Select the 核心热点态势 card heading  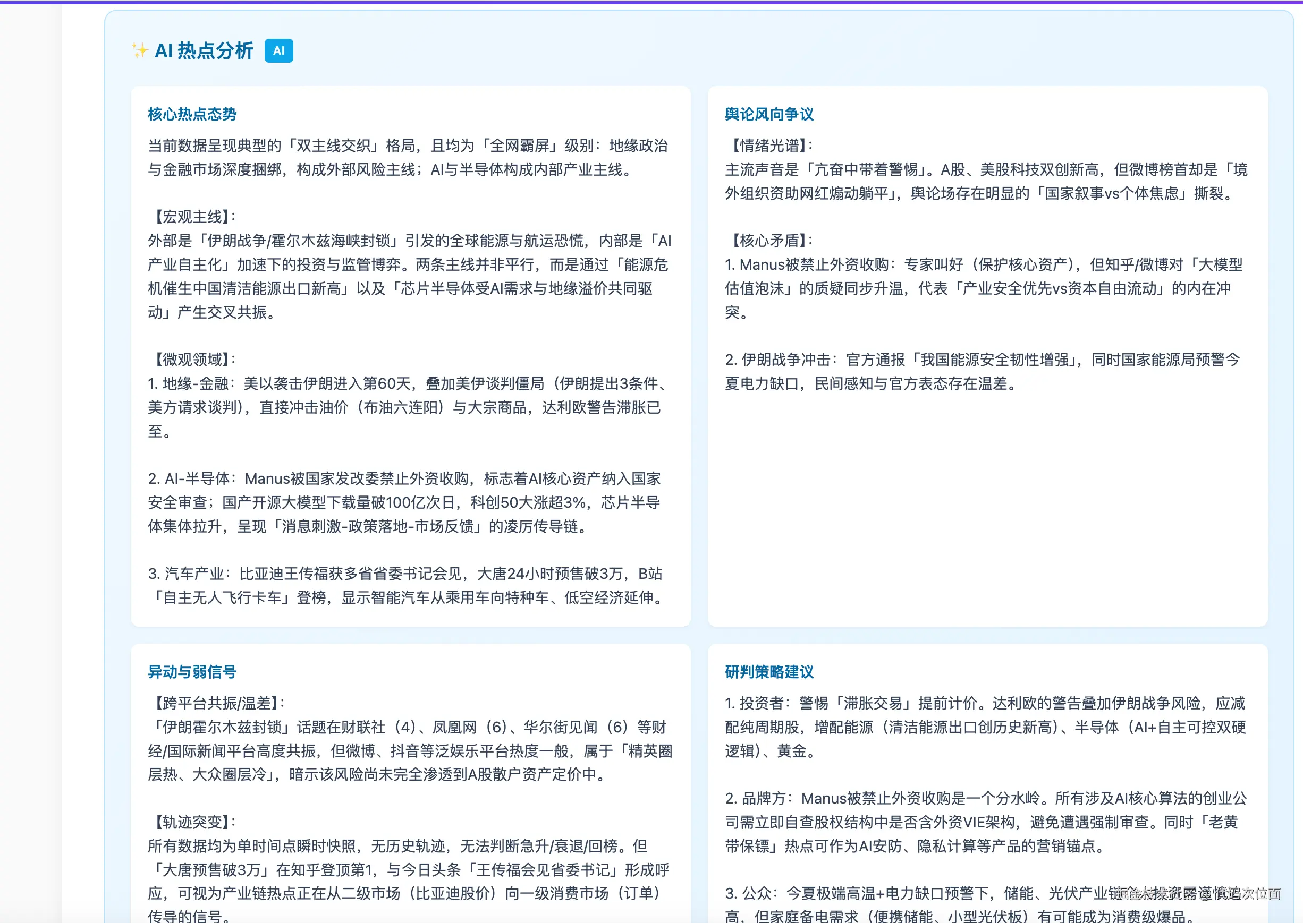click(x=192, y=114)
